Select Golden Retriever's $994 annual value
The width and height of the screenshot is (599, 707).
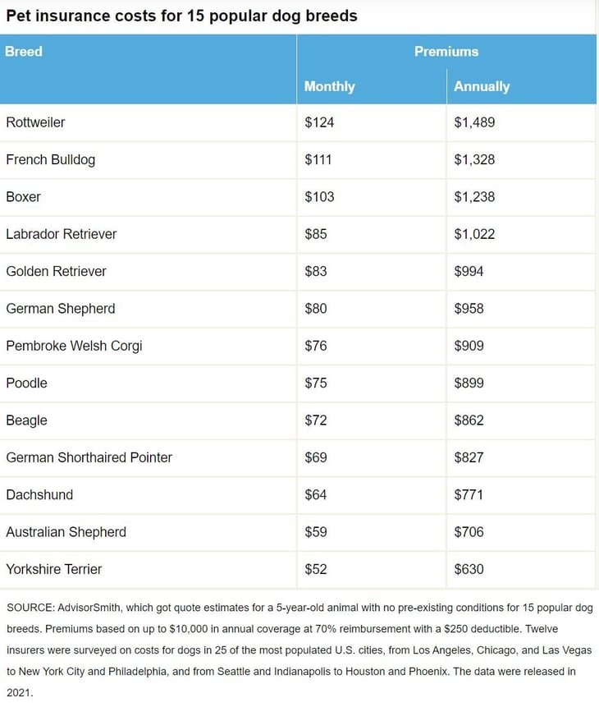coord(469,271)
